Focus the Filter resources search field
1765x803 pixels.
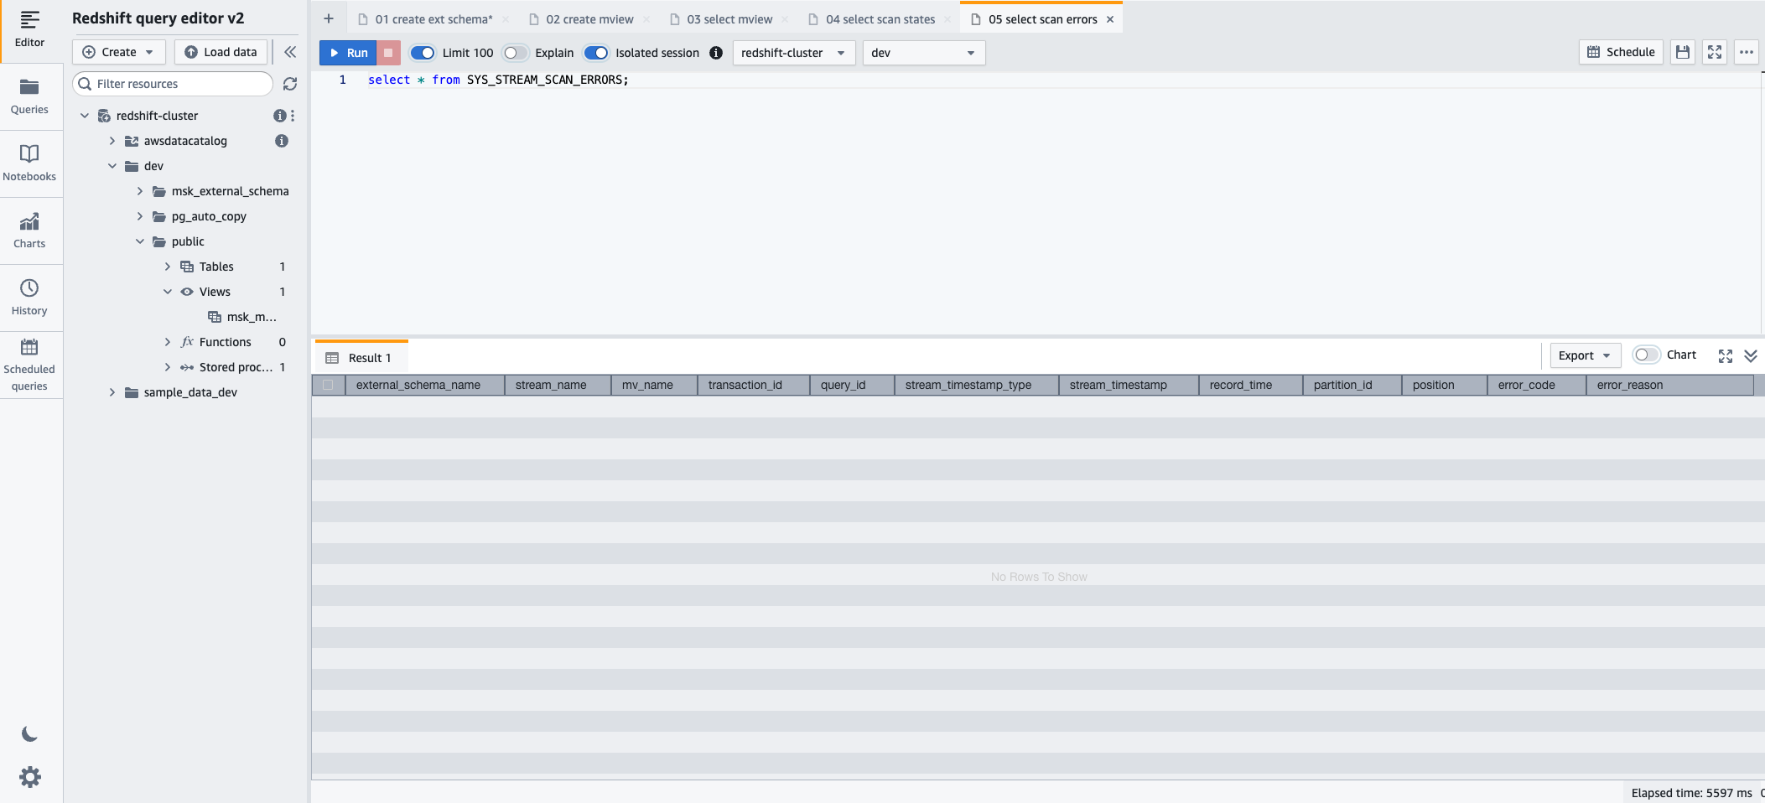point(173,84)
